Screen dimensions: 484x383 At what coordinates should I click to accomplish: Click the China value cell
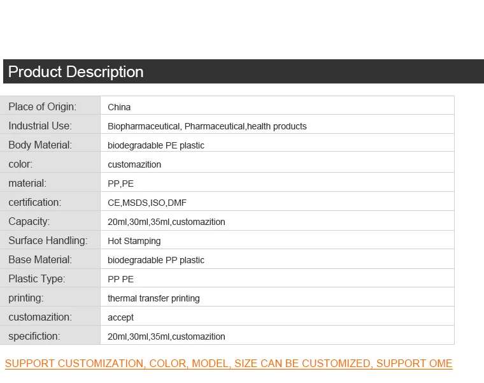coord(119,107)
